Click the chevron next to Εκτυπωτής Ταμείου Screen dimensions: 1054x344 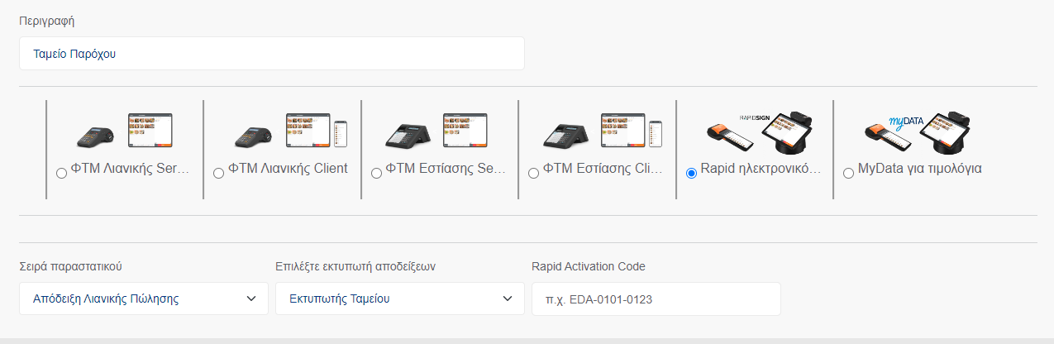click(x=508, y=299)
